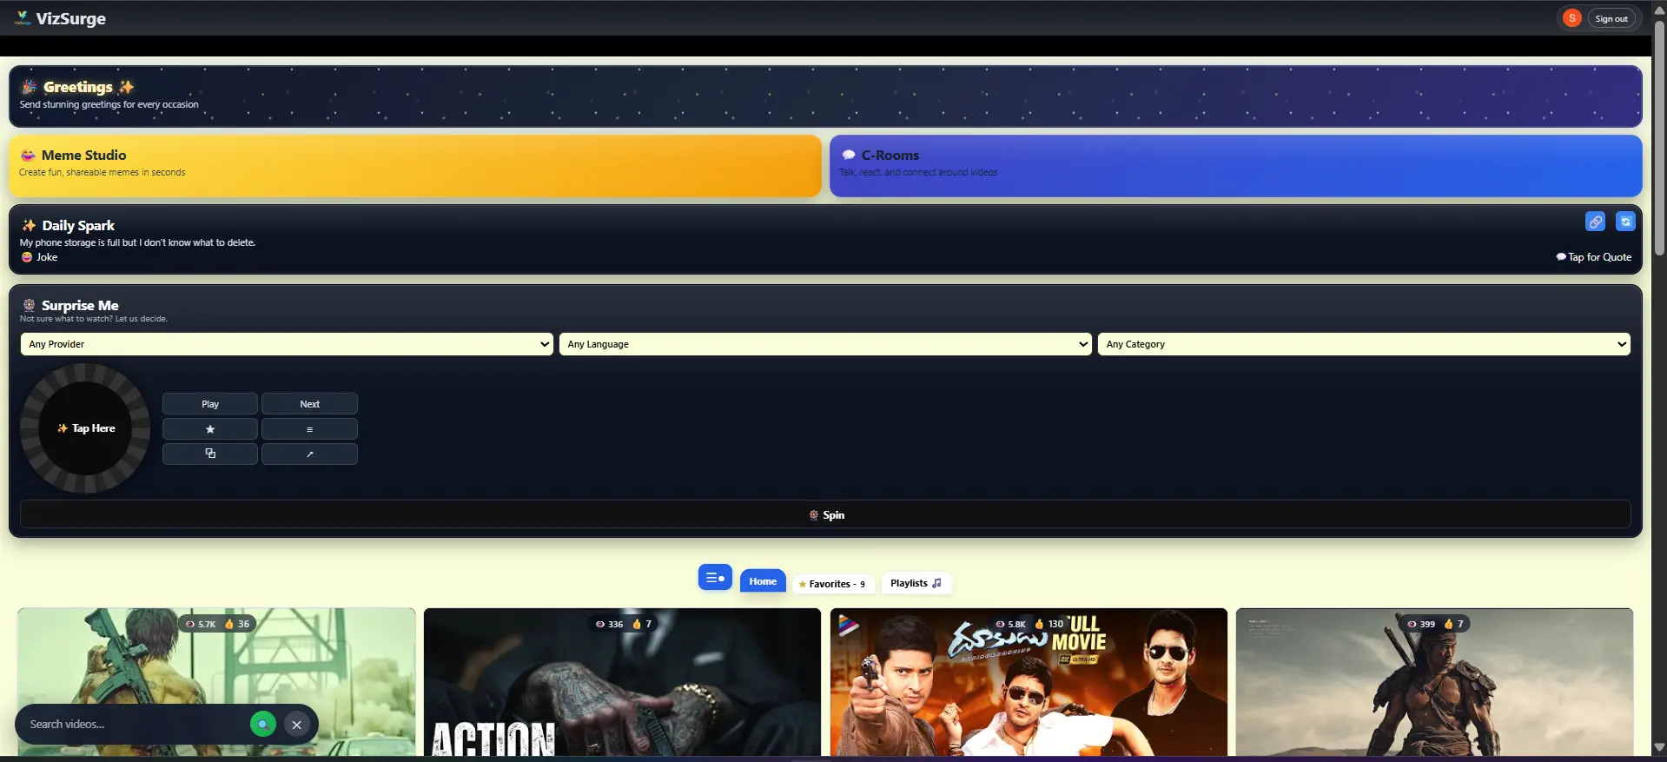
Task: Click the 5.7K views badge on first video
Action: tap(201, 624)
